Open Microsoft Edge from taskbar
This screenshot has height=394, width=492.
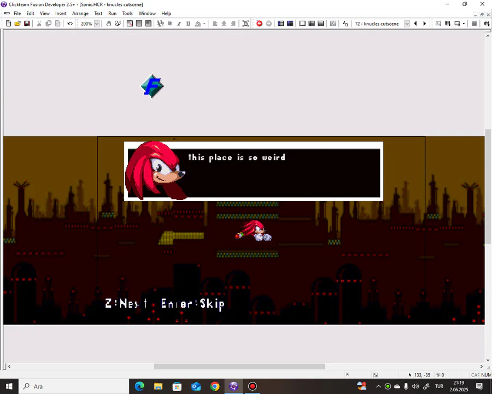(139, 386)
